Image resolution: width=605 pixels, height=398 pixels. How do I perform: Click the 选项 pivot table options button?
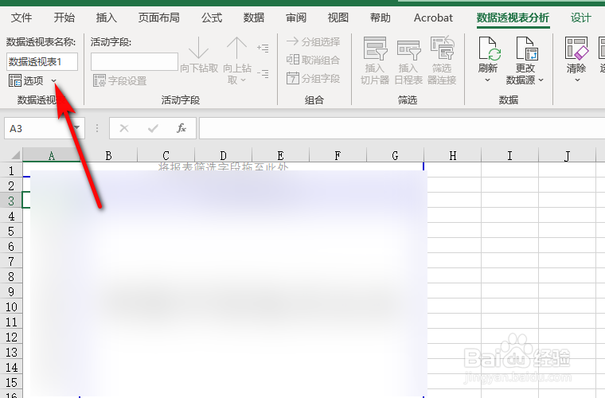pos(25,80)
